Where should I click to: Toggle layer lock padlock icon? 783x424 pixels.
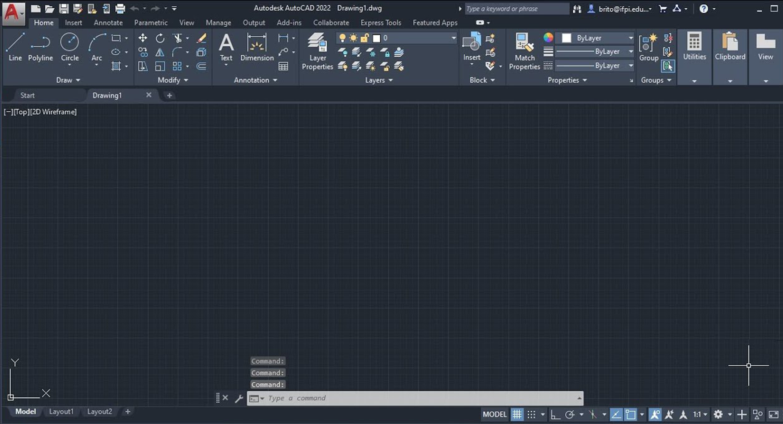[x=365, y=38]
